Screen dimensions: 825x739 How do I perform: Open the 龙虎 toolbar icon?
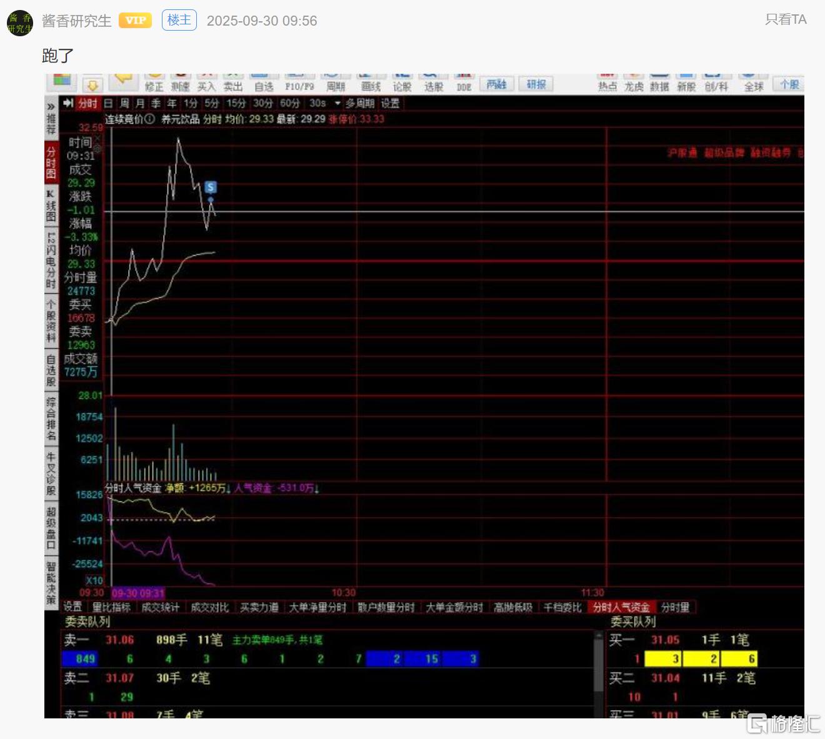[x=633, y=83]
